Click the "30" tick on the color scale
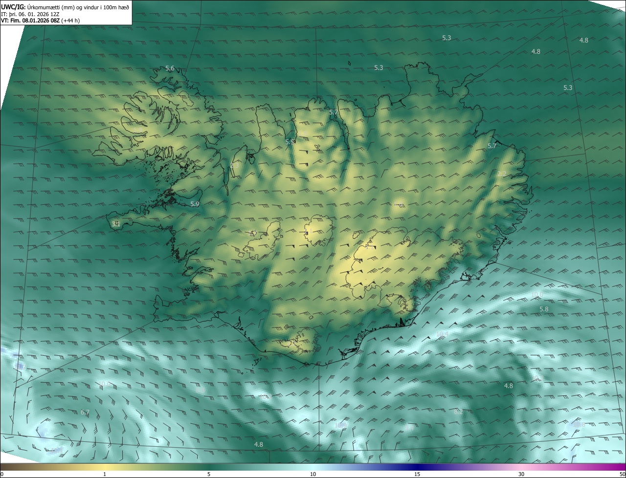Screen dimensions: 626x478 [x=521, y=474]
